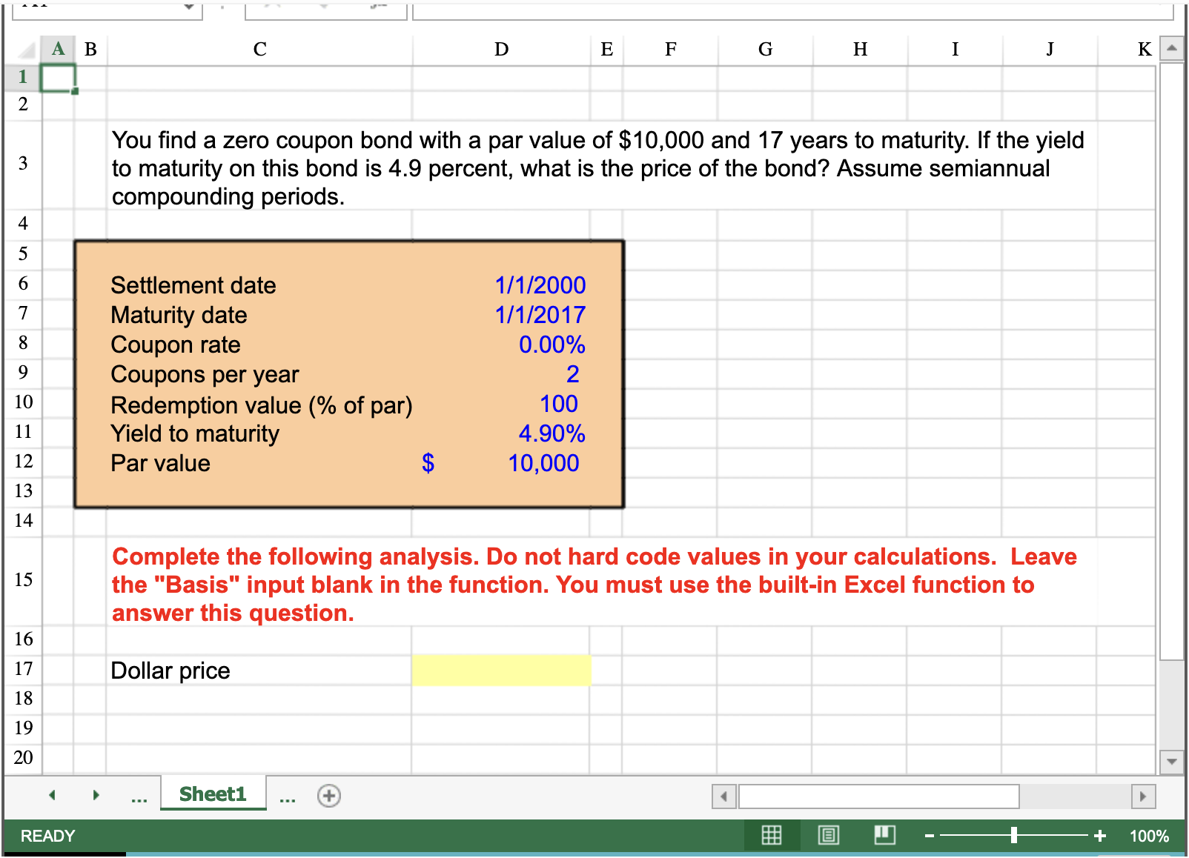Click vertical scrollbar down arrow
Screen dimensions: 1189x858
pyautogui.click(x=1172, y=761)
